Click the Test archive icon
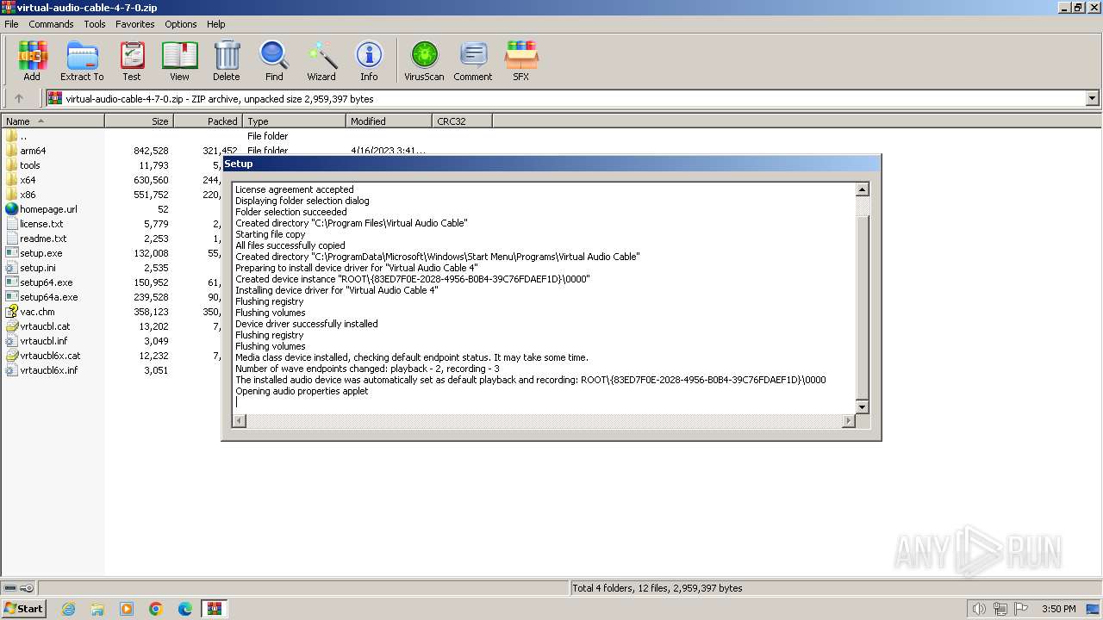Screen dimensions: 1103x620 coord(132,60)
